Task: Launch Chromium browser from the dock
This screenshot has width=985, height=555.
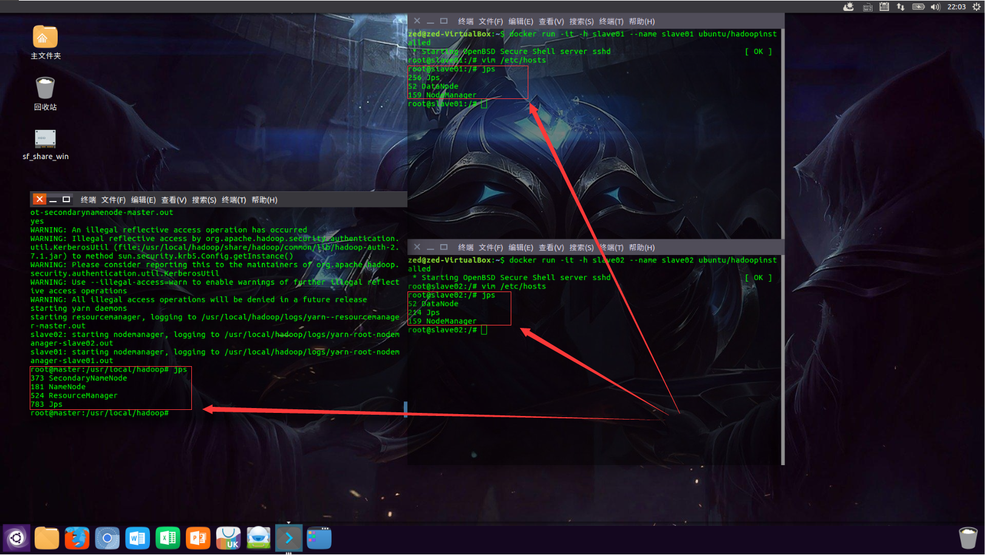Action: [107, 538]
